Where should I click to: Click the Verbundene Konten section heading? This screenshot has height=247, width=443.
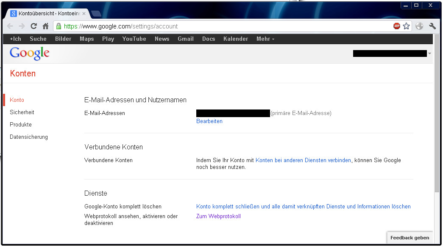pyautogui.click(x=114, y=147)
